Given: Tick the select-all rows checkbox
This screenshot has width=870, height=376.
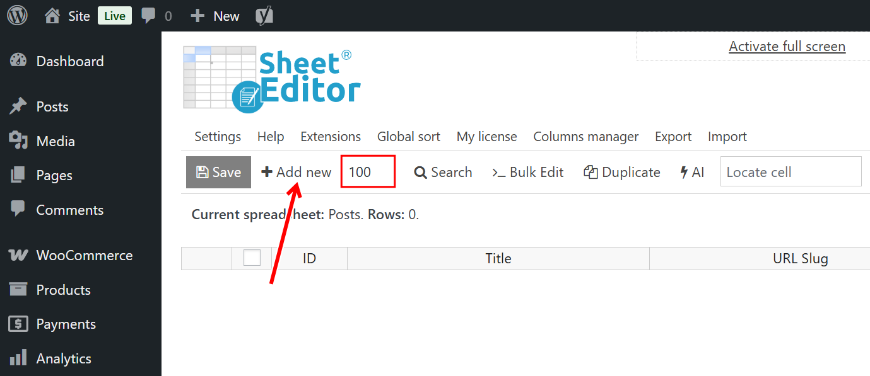Looking at the screenshot, I should point(252,258).
